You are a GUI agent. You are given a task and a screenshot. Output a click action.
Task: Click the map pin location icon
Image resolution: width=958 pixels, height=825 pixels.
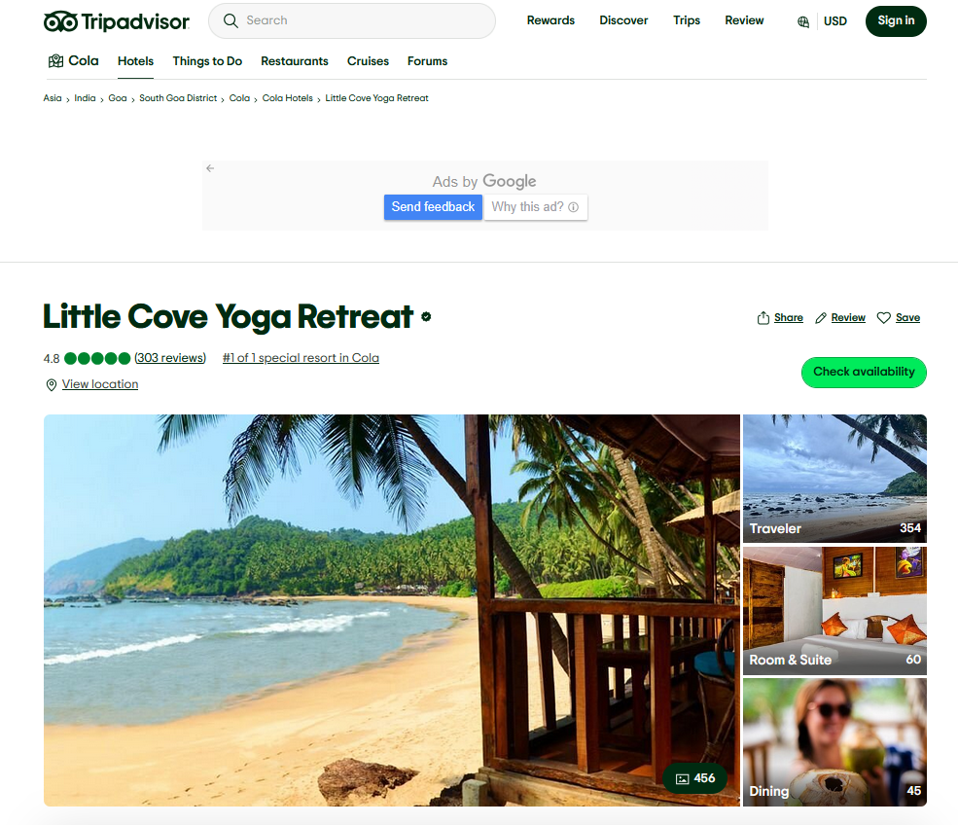pos(52,384)
